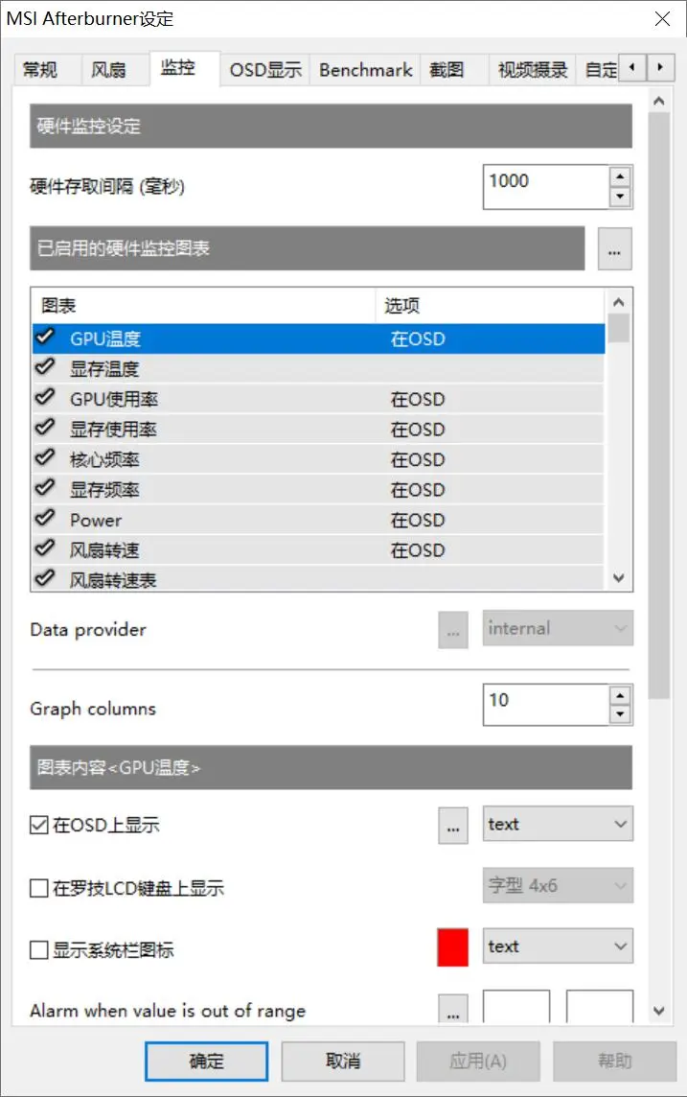The image size is (687, 1097).
Task: Click graph list scrollbar down arrow
Action: (x=619, y=578)
